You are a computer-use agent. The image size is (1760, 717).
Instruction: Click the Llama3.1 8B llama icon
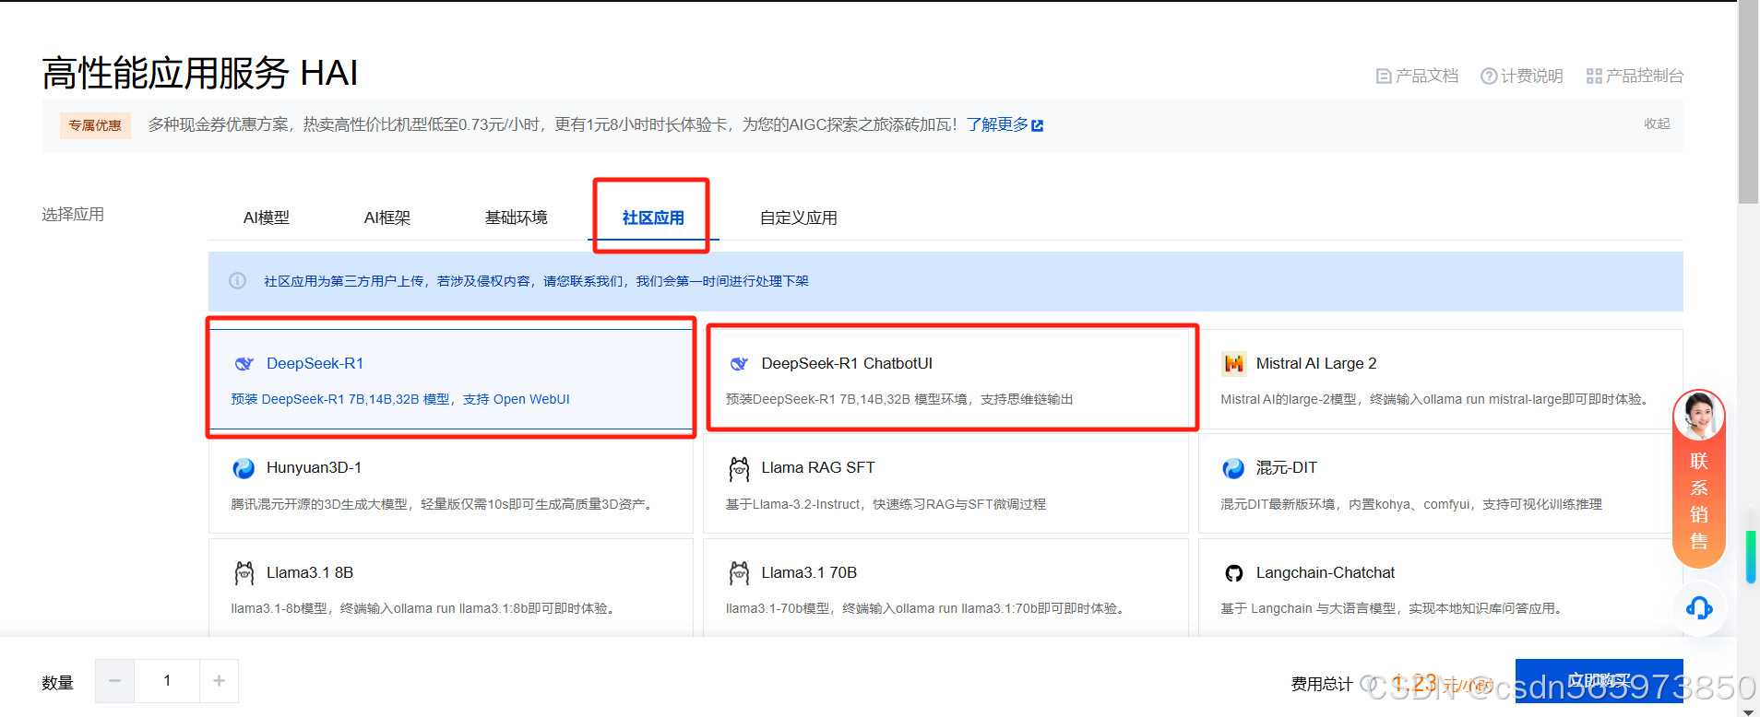[244, 573]
